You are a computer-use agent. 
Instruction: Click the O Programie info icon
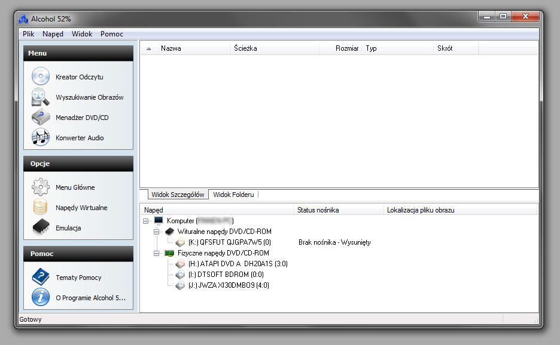40,297
